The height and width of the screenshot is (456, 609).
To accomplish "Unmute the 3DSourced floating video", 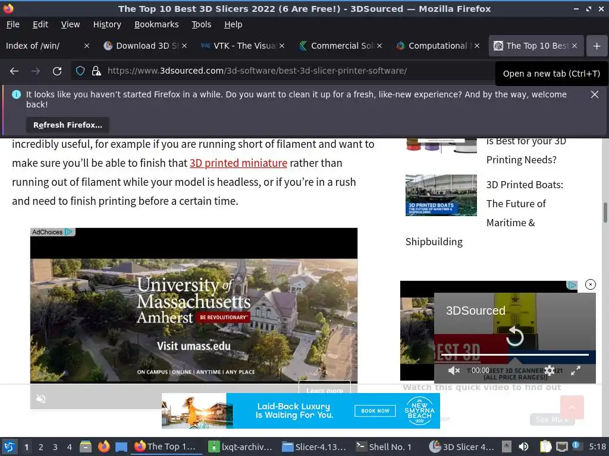I will 454,370.
